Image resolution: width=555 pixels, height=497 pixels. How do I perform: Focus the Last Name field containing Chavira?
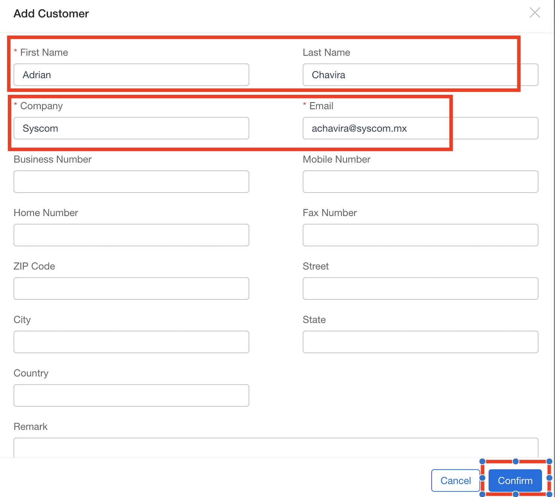tap(420, 75)
